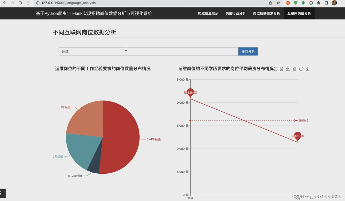Screen dimensions: 345x201
Task: Open the green Android robot extension
Action: [x=303, y=3]
